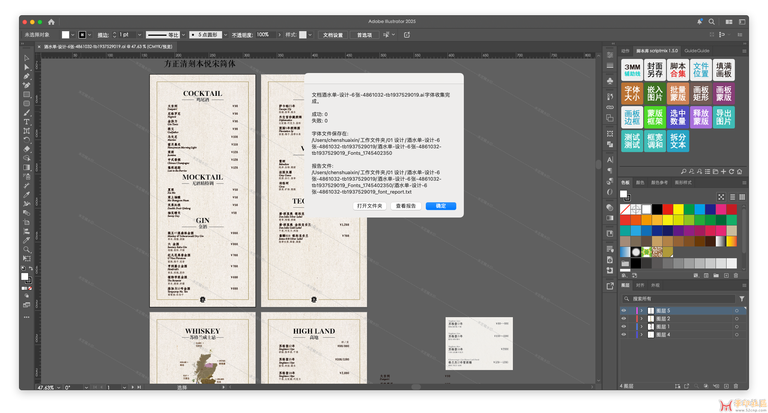This screenshot has width=768, height=413.
Task: Run the 填满画板 script
Action: click(x=724, y=70)
